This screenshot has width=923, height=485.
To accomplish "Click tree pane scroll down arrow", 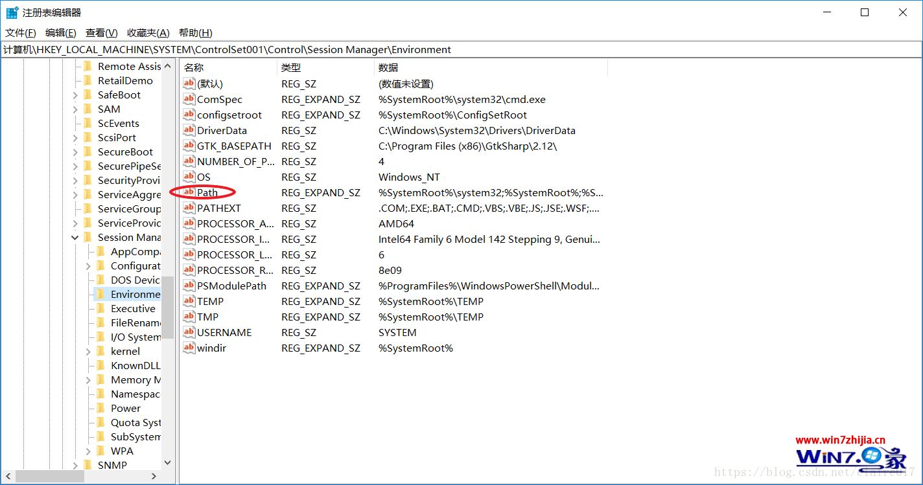I will 167,463.
